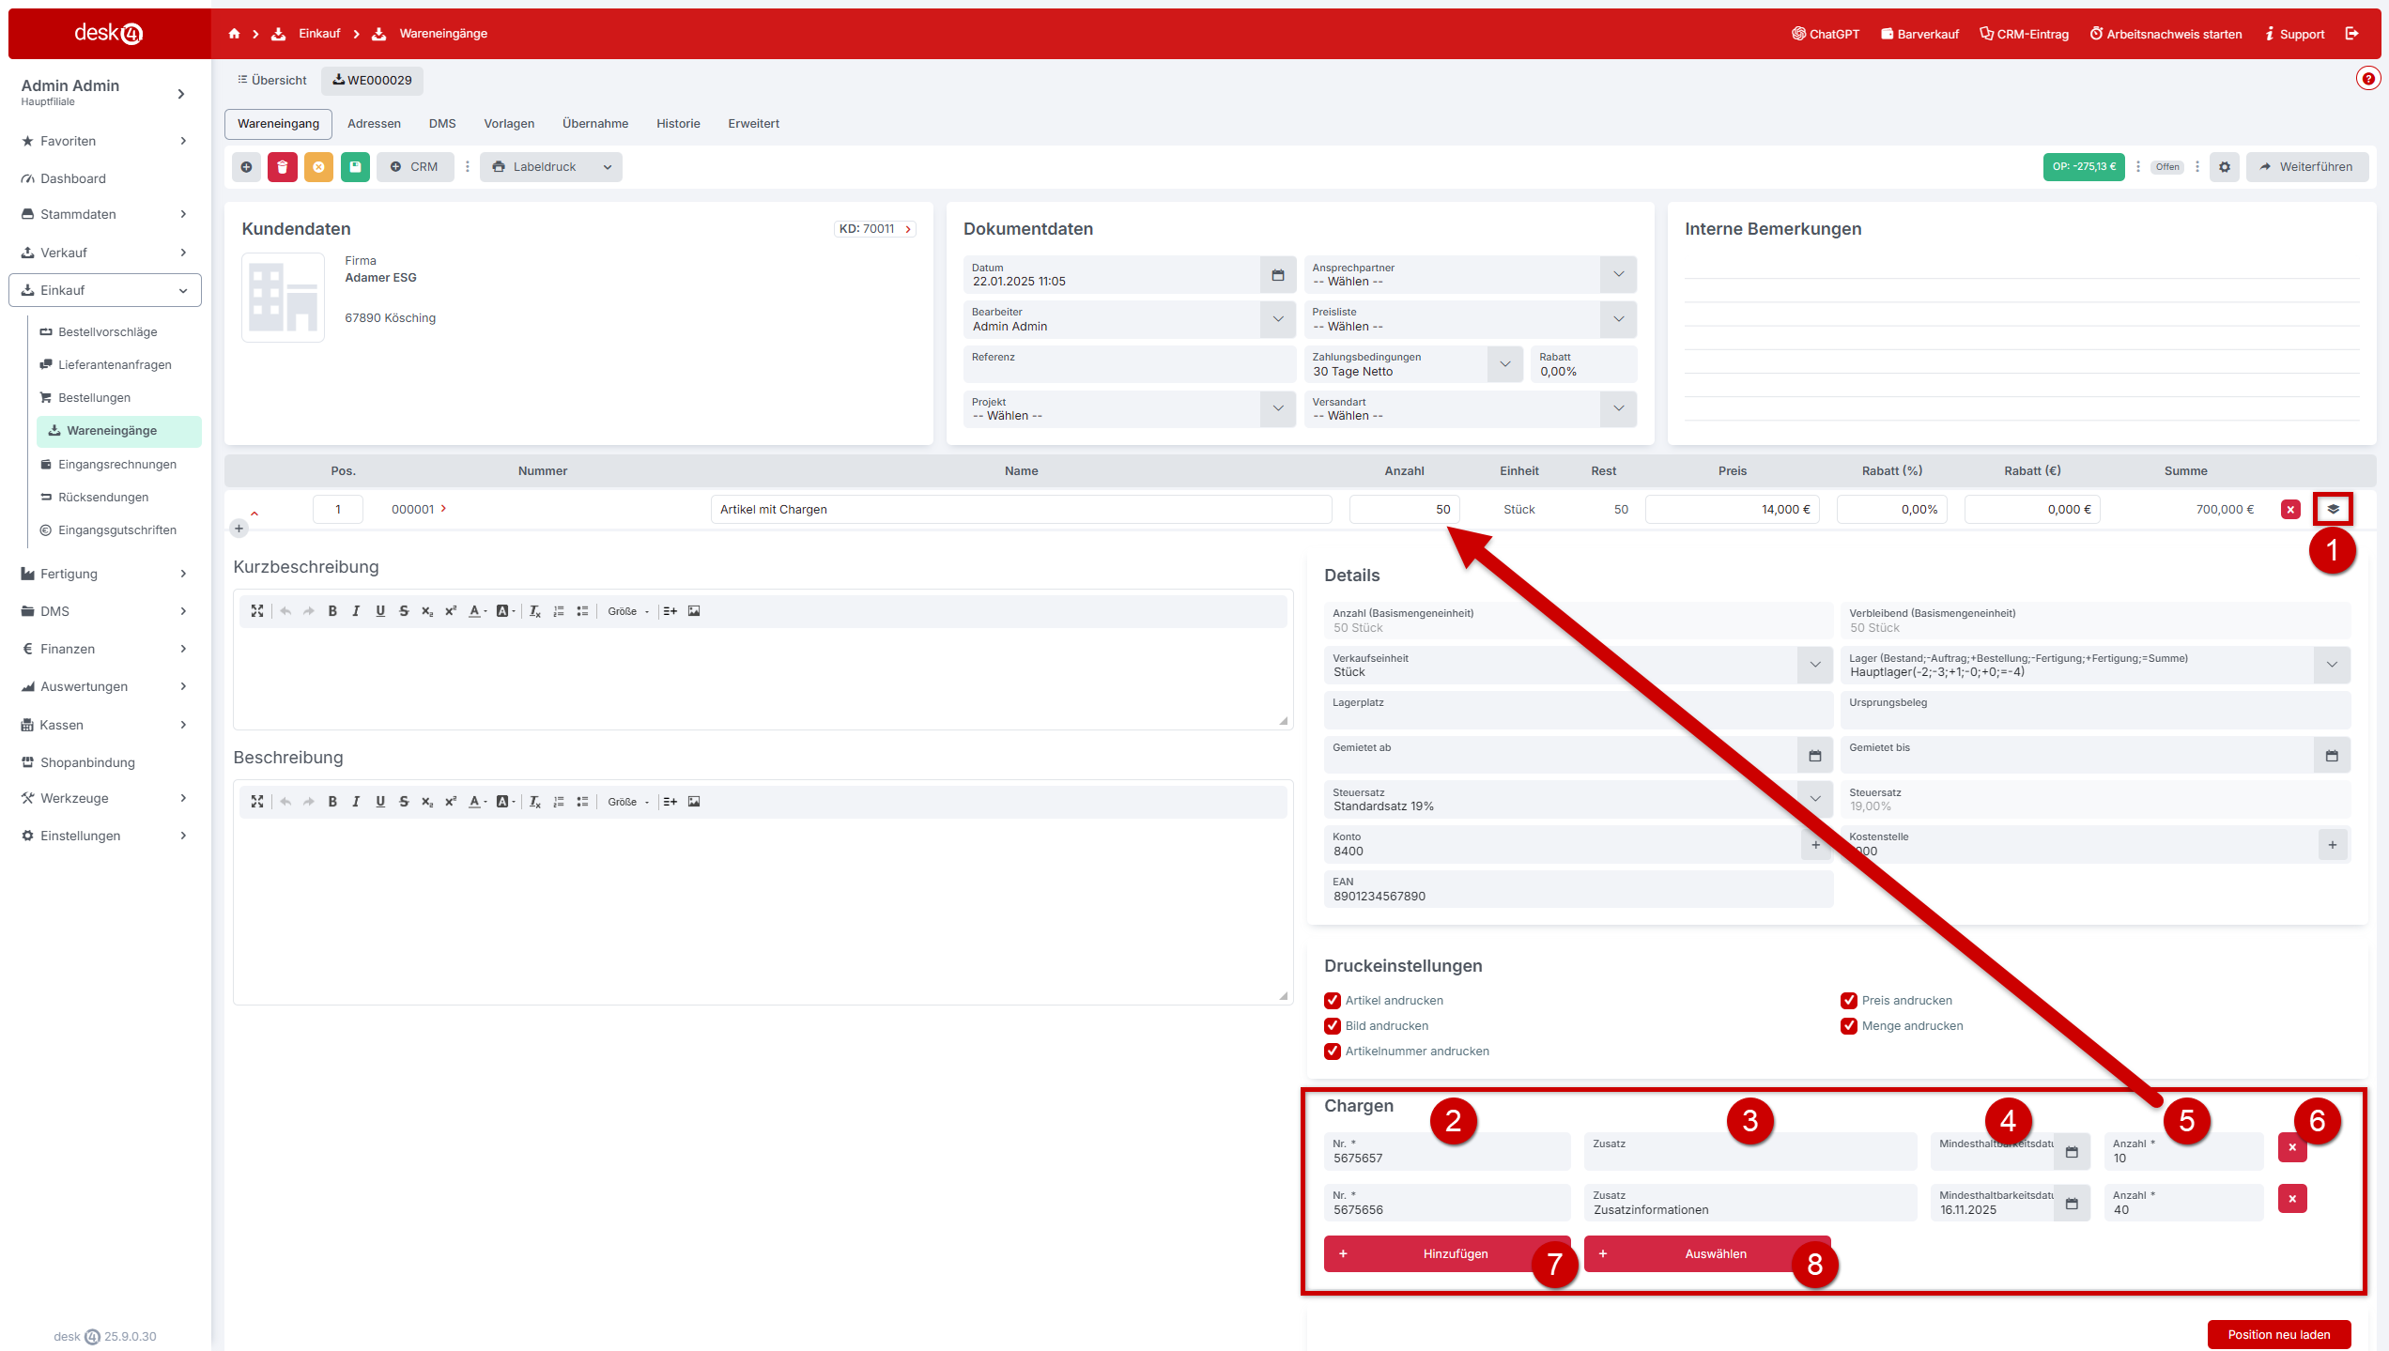The width and height of the screenshot is (2389, 1351).
Task: Click the orange cancel icon in toolbar
Action: (x=318, y=167)
